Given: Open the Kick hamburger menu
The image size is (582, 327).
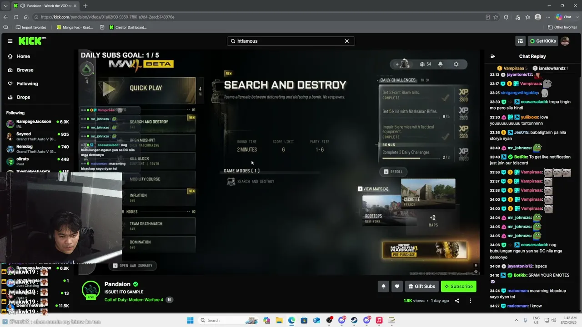Looking at the screenshot, I should 10,41.
